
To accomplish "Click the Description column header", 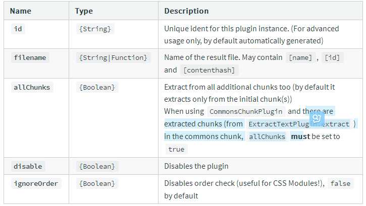I will coord(186,11).
